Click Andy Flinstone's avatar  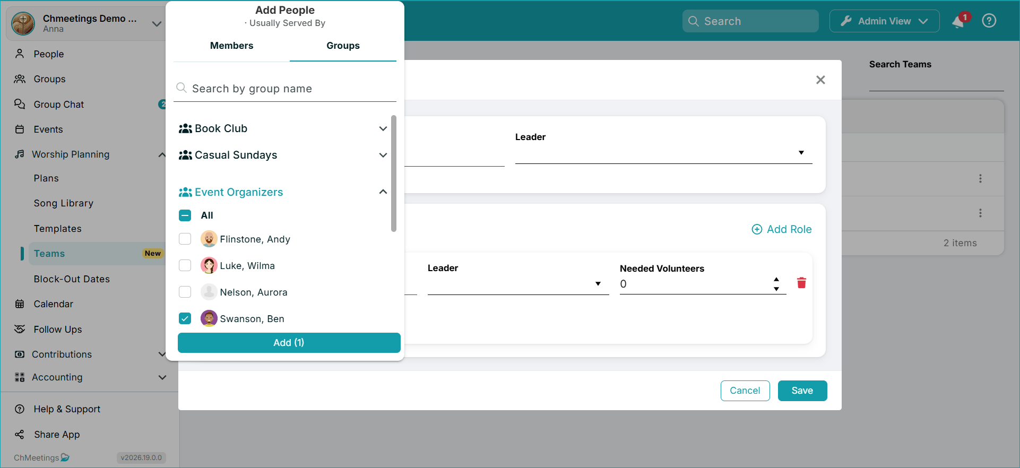tap(209, 239)
